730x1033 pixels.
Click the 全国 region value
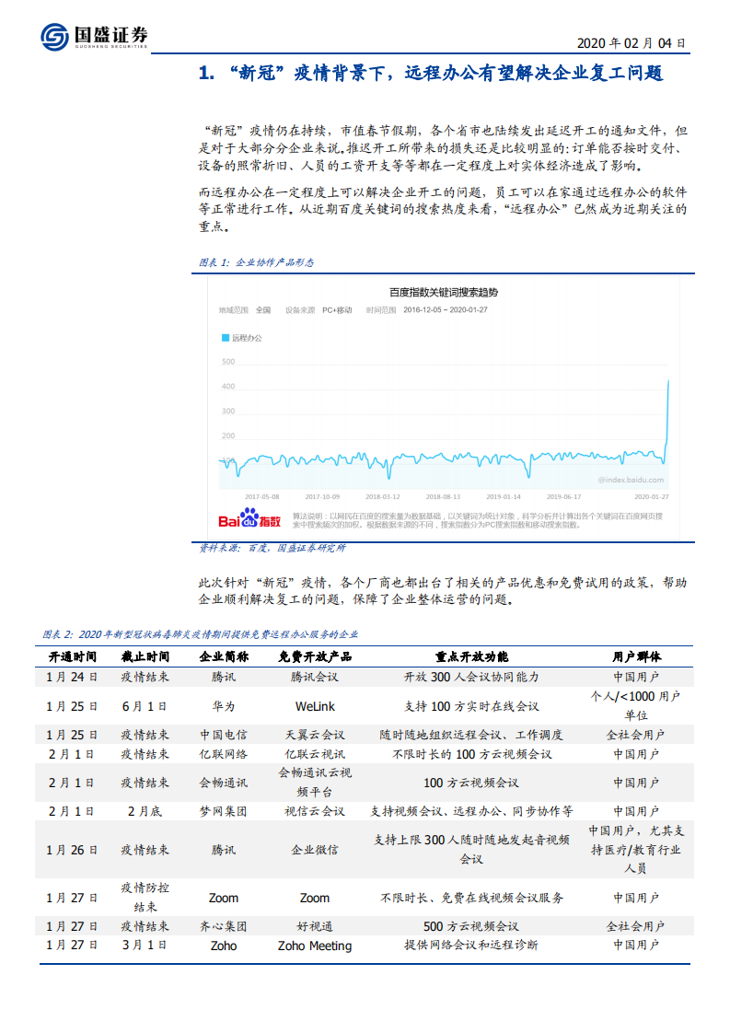[x=263, y=310]
